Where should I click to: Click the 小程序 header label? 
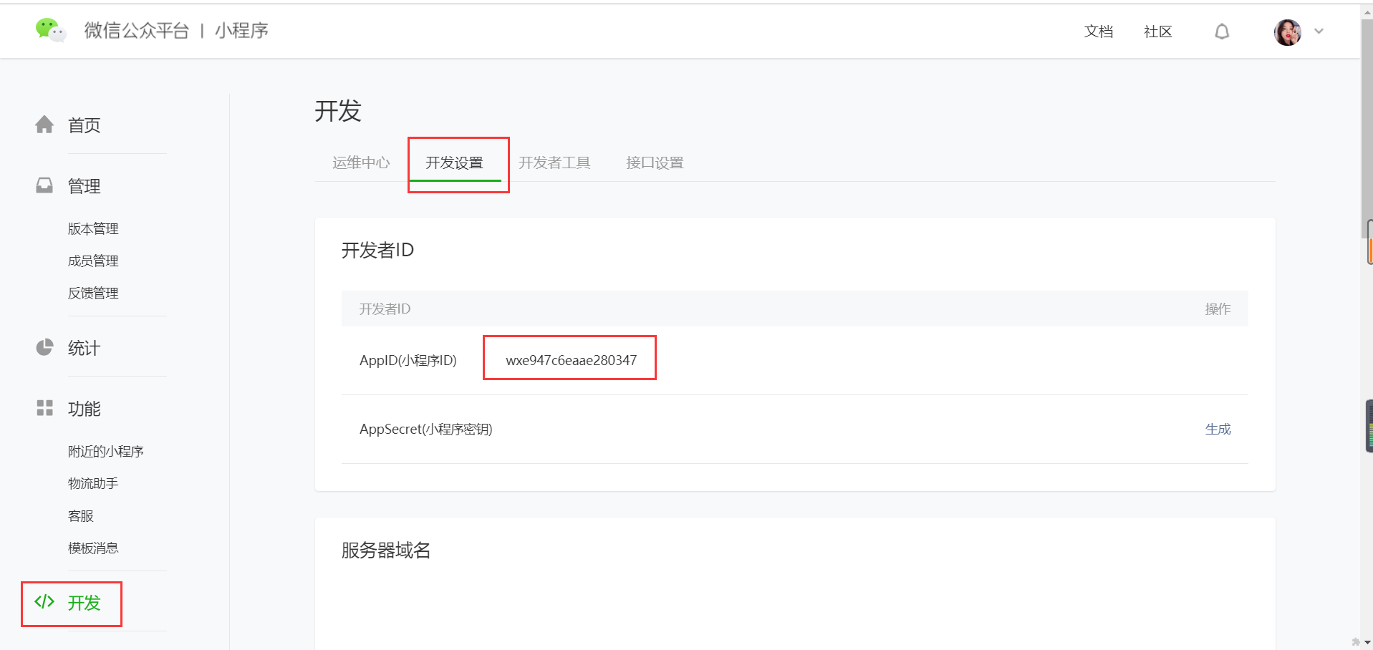point(242,30)
